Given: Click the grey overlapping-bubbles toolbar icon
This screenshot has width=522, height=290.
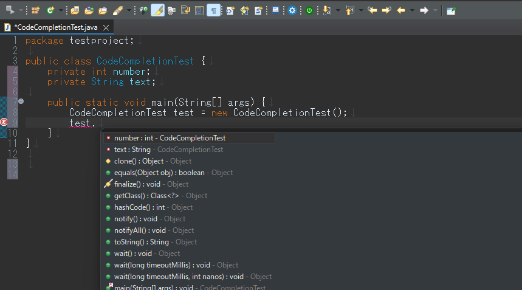Looking at the screenshot, I should (x=171, y=11).
